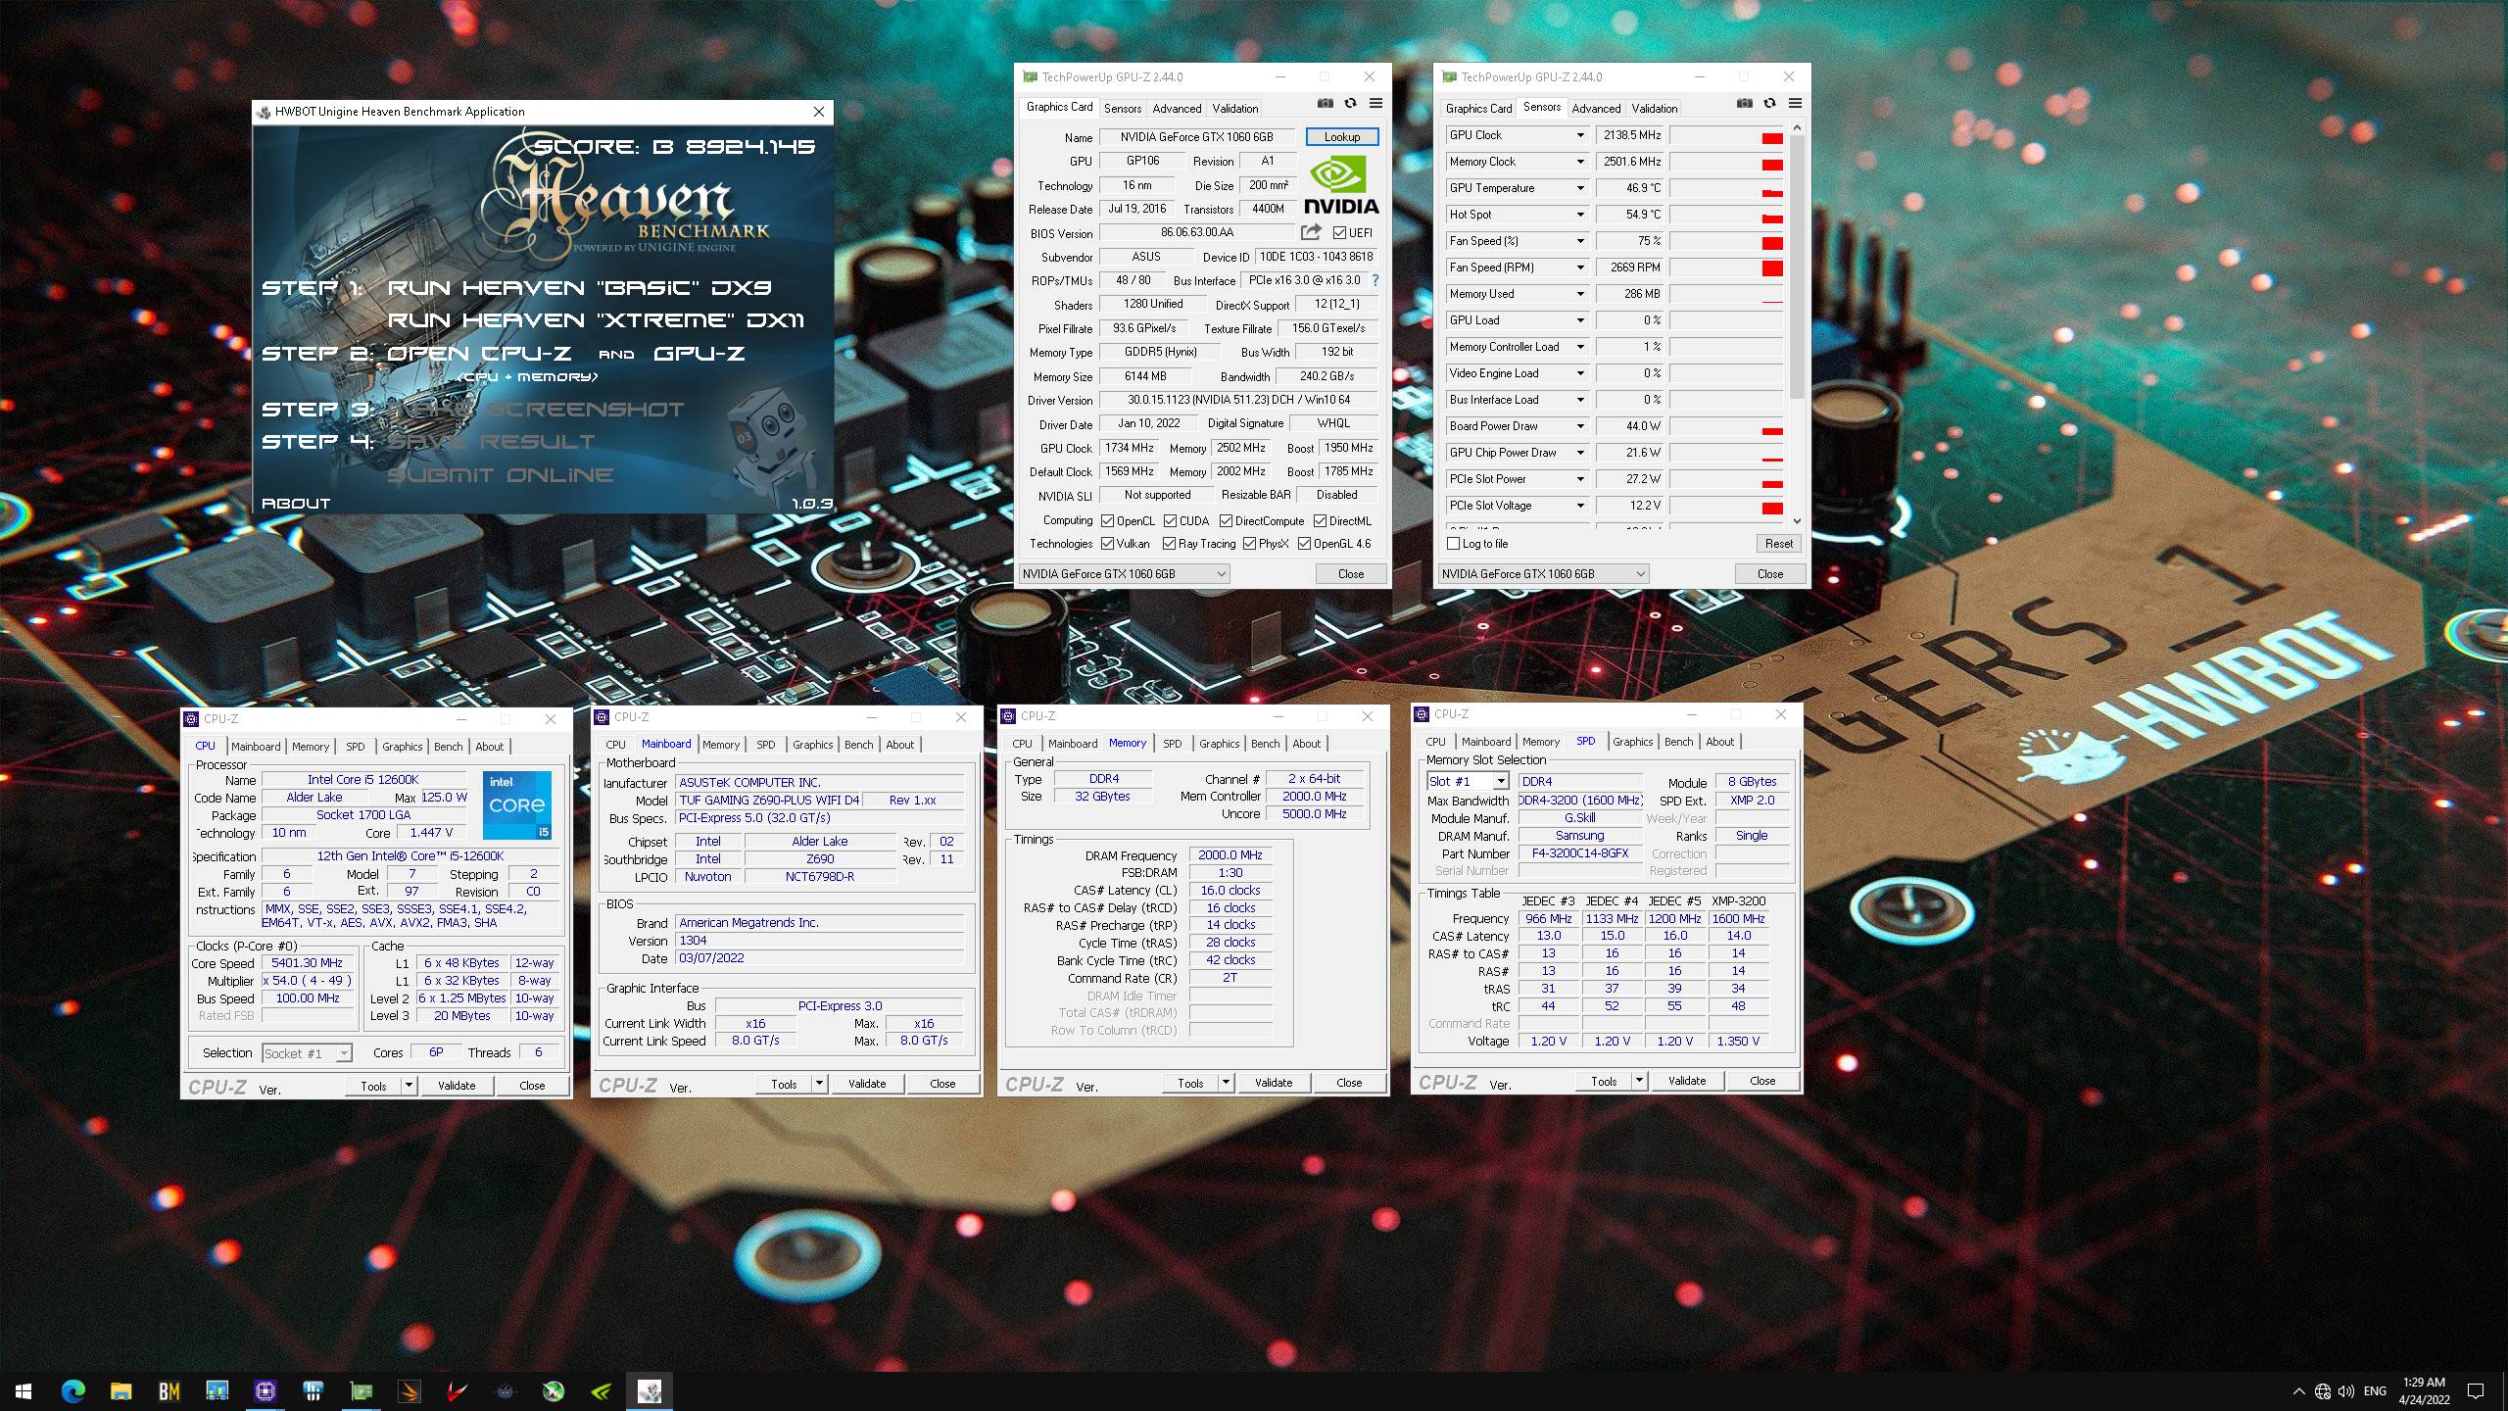Show hidden system tray icons chevron
The width and height of the screenshot is (2508, 1411).
pos(2298,1391)
